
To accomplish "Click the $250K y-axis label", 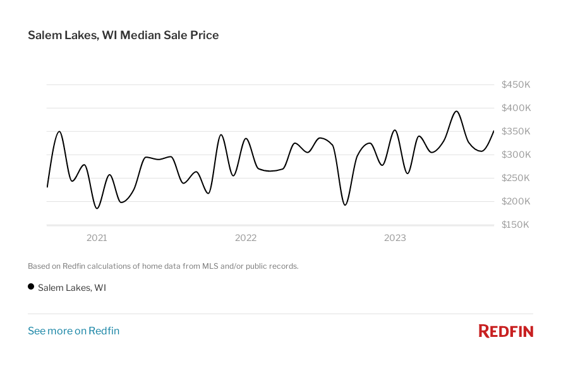I will pos(516,178).
